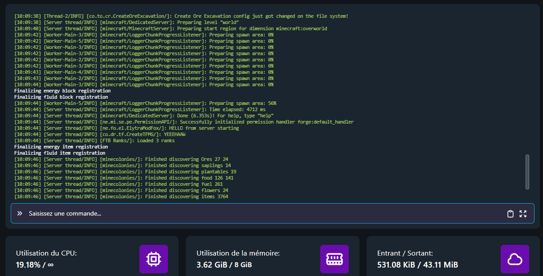Click the Preparing level "world" log line
This screenshot has width=543, height=276.
point(127,22)
